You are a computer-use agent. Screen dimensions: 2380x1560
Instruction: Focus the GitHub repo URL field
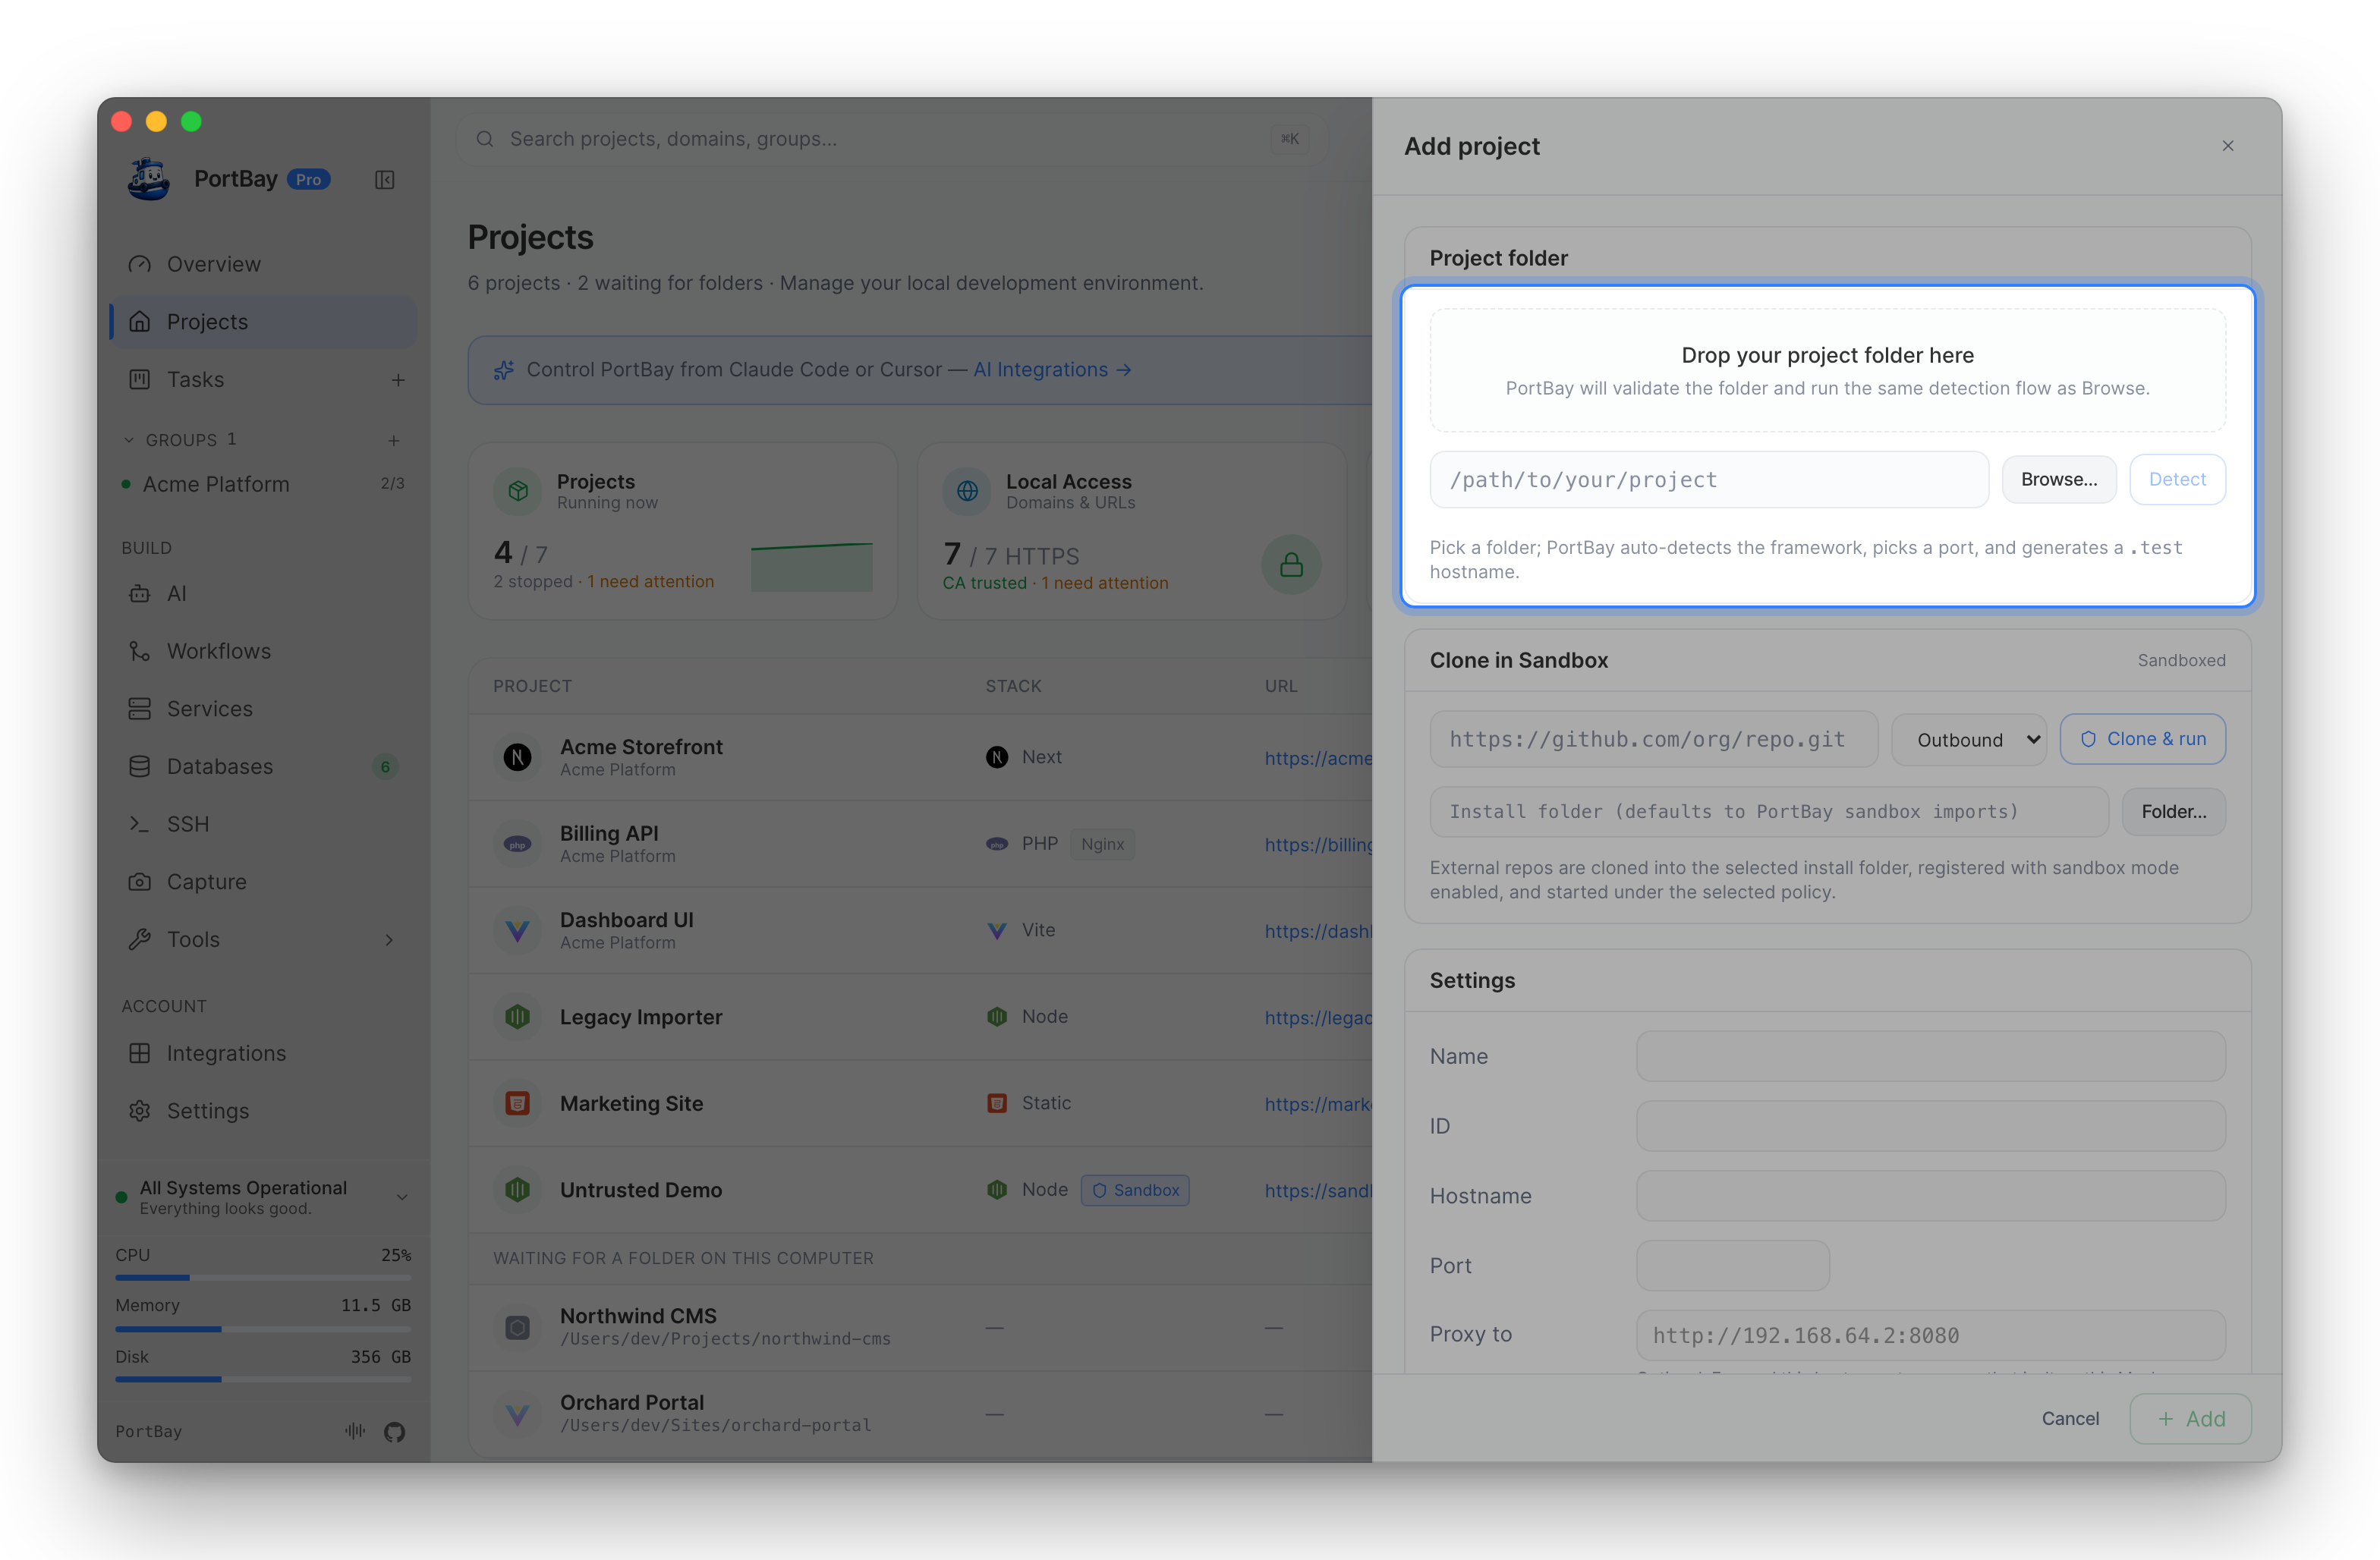1654,739
